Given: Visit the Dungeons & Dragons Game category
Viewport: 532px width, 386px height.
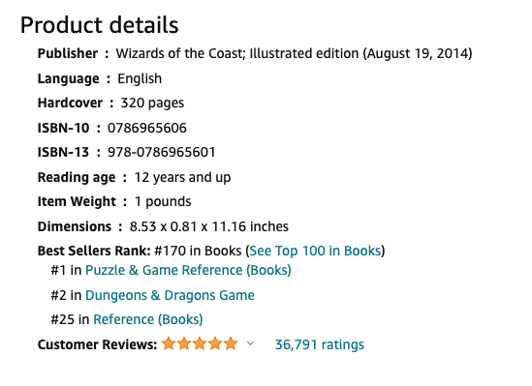Looking at the screenshot, I should [170, 295].
